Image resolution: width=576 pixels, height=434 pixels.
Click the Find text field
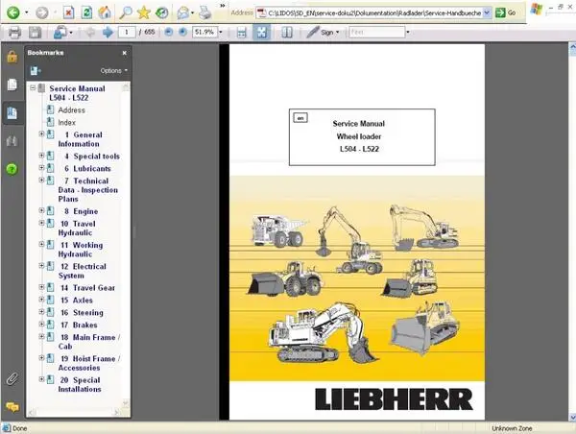coord(377,33)
